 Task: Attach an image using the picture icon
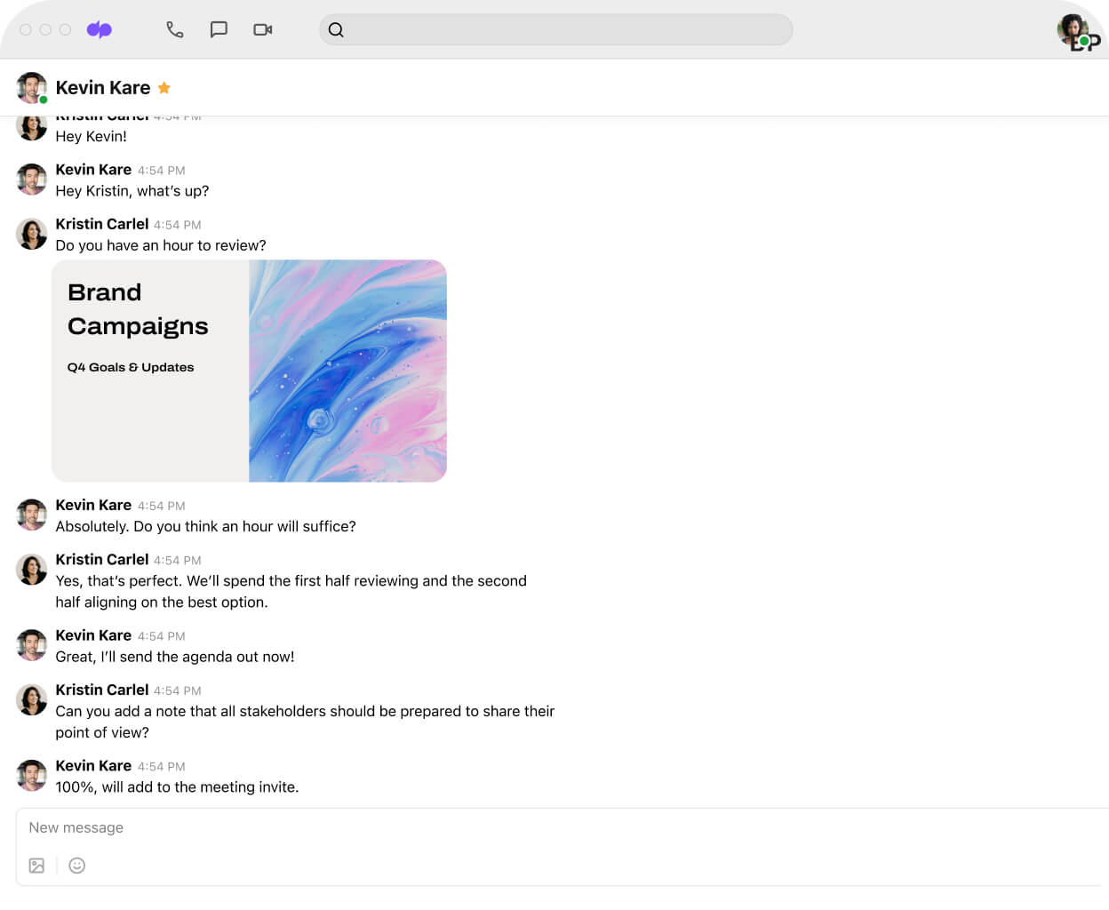[36, 865]
